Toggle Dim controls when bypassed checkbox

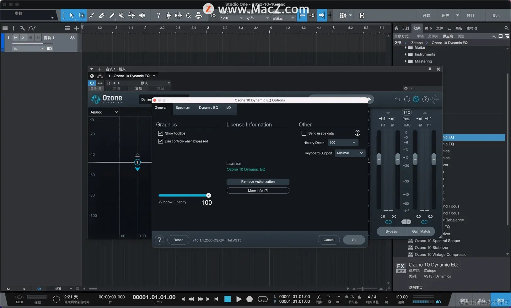tap(160, 141)
